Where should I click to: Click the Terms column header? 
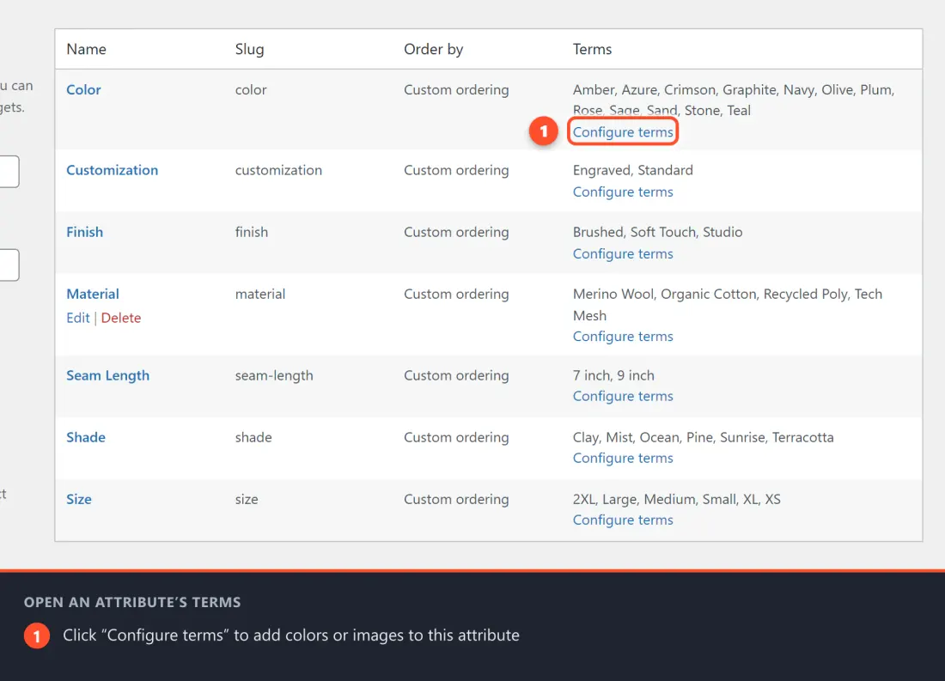592,50
